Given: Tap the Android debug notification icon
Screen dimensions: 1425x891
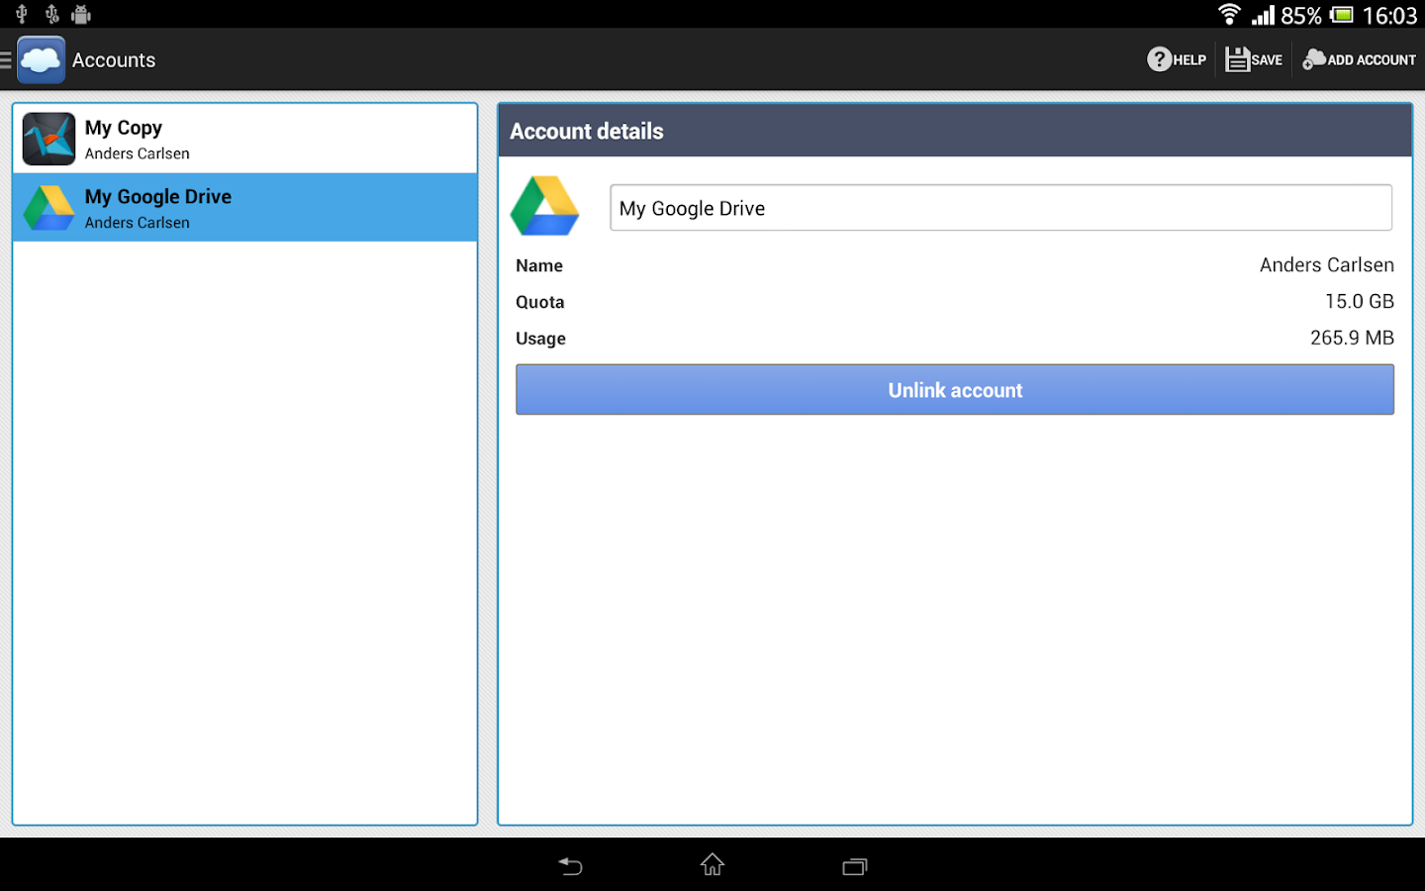Looking at the screenshot, I should (81, 15).
